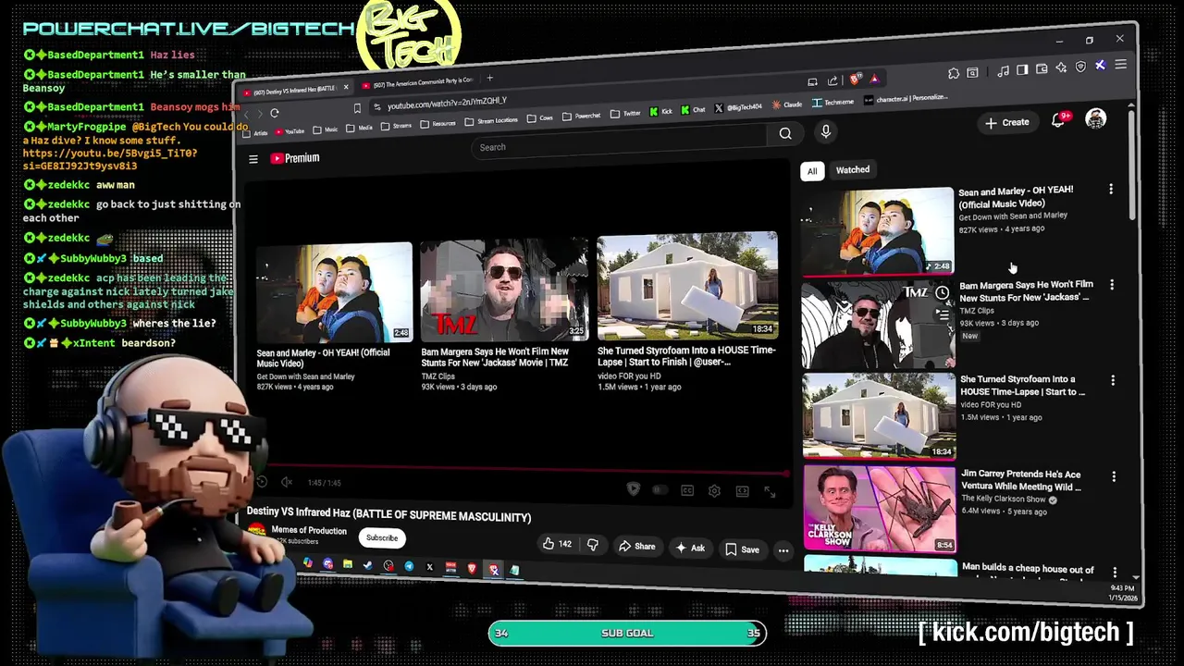Image resolution: width=1184 pixels, height=666 pixels.
Task: Expand the Streams bookmark folder
Action: point(396,125)
